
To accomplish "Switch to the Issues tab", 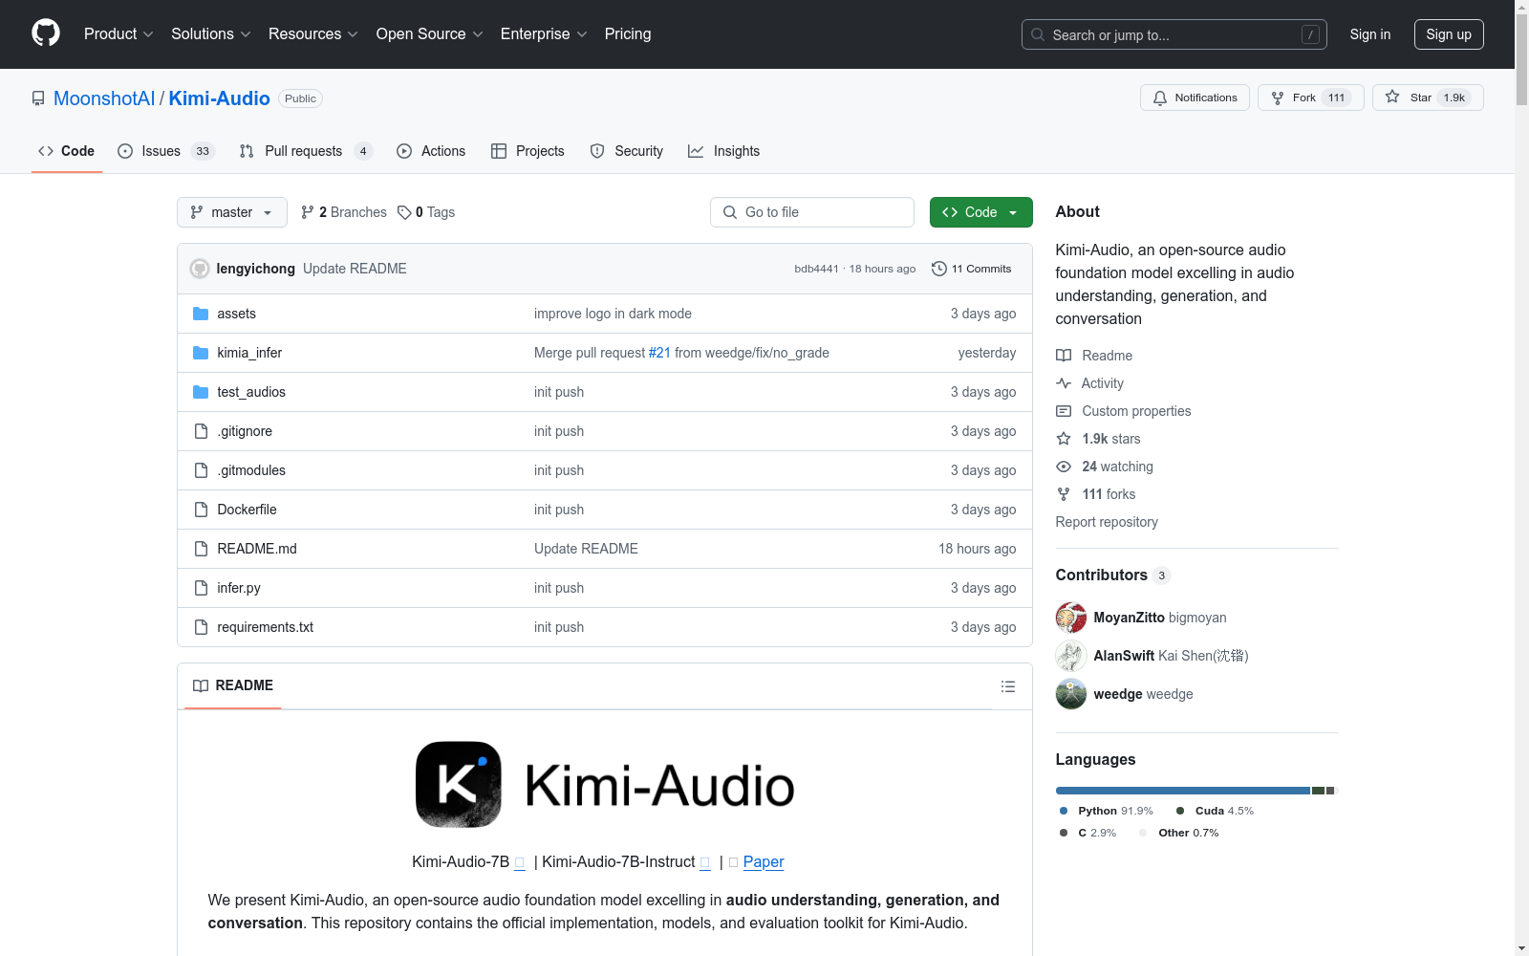I will coord(166,151).
